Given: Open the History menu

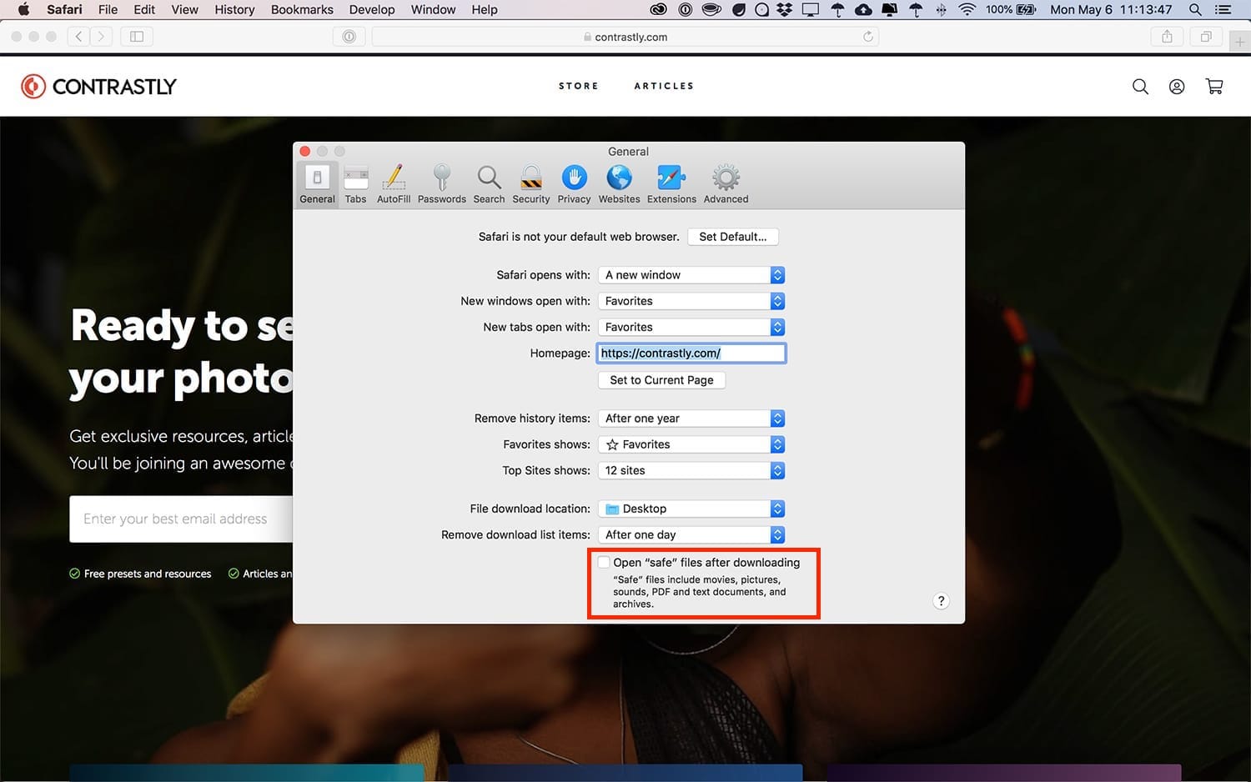Looking at the screenshot, I should [234, 9].
